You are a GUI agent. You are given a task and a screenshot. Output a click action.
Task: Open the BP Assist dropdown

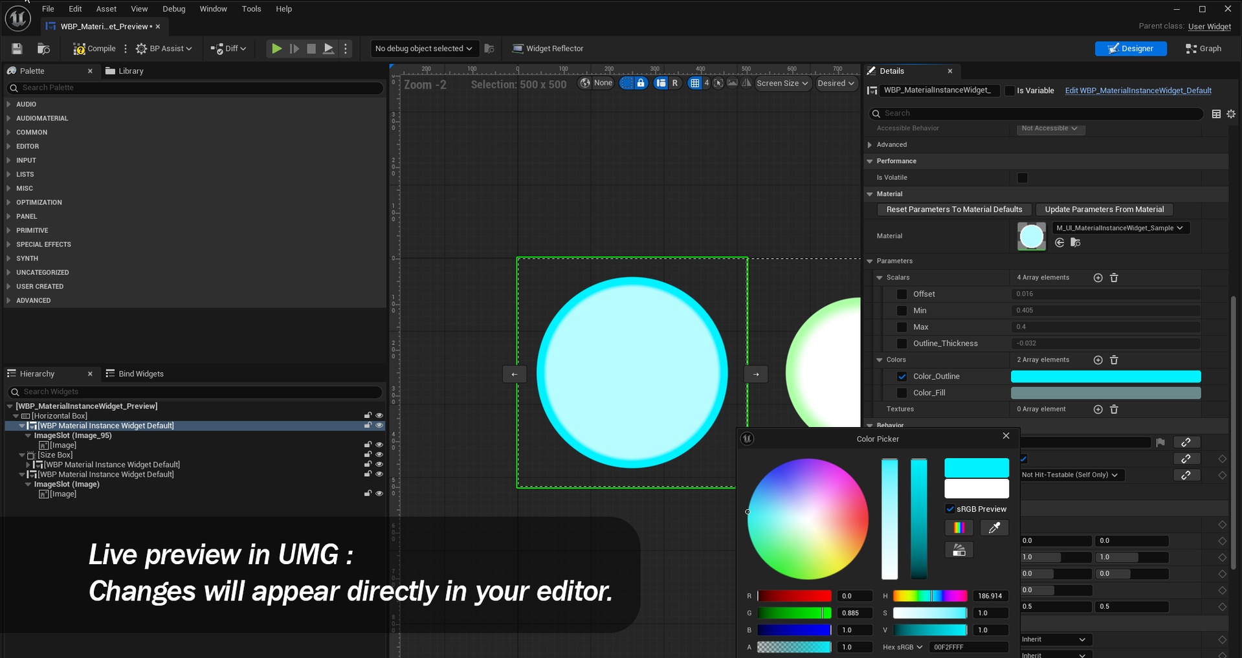coord(164,49)
